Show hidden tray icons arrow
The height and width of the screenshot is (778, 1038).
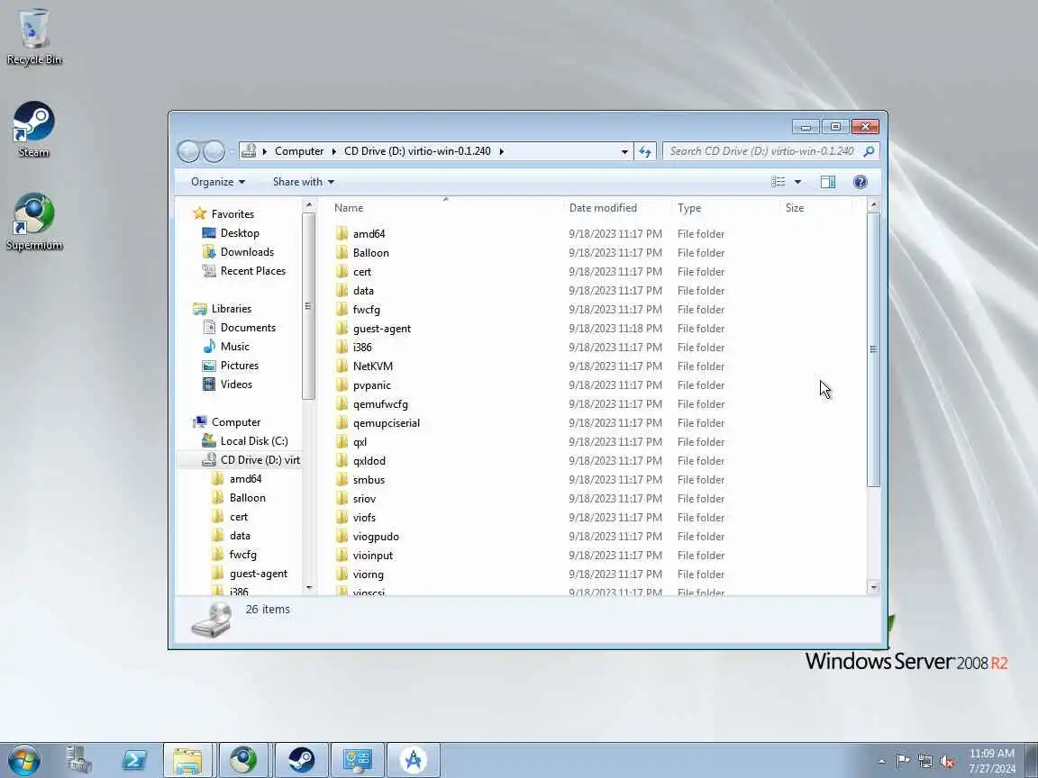[x=882, y=762]
